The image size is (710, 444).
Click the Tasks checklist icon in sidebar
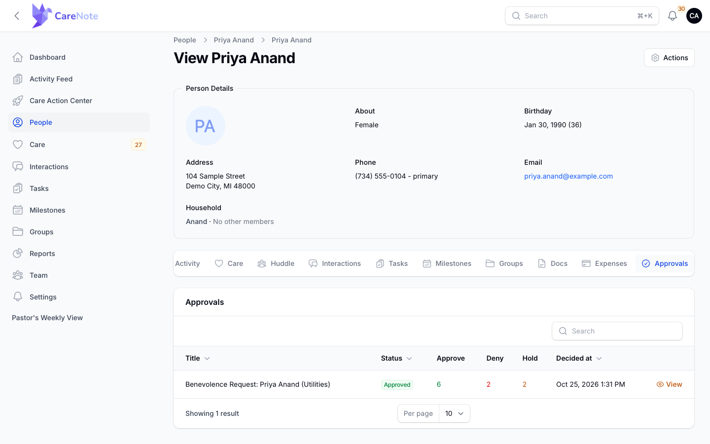click(18, 188)
